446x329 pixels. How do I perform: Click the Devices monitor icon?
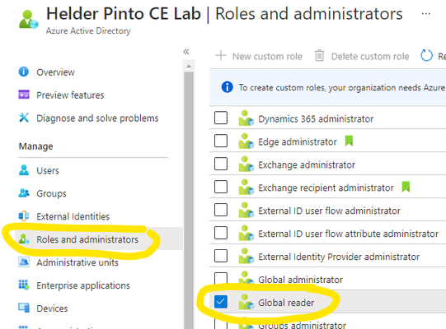(x=24, y=308)
